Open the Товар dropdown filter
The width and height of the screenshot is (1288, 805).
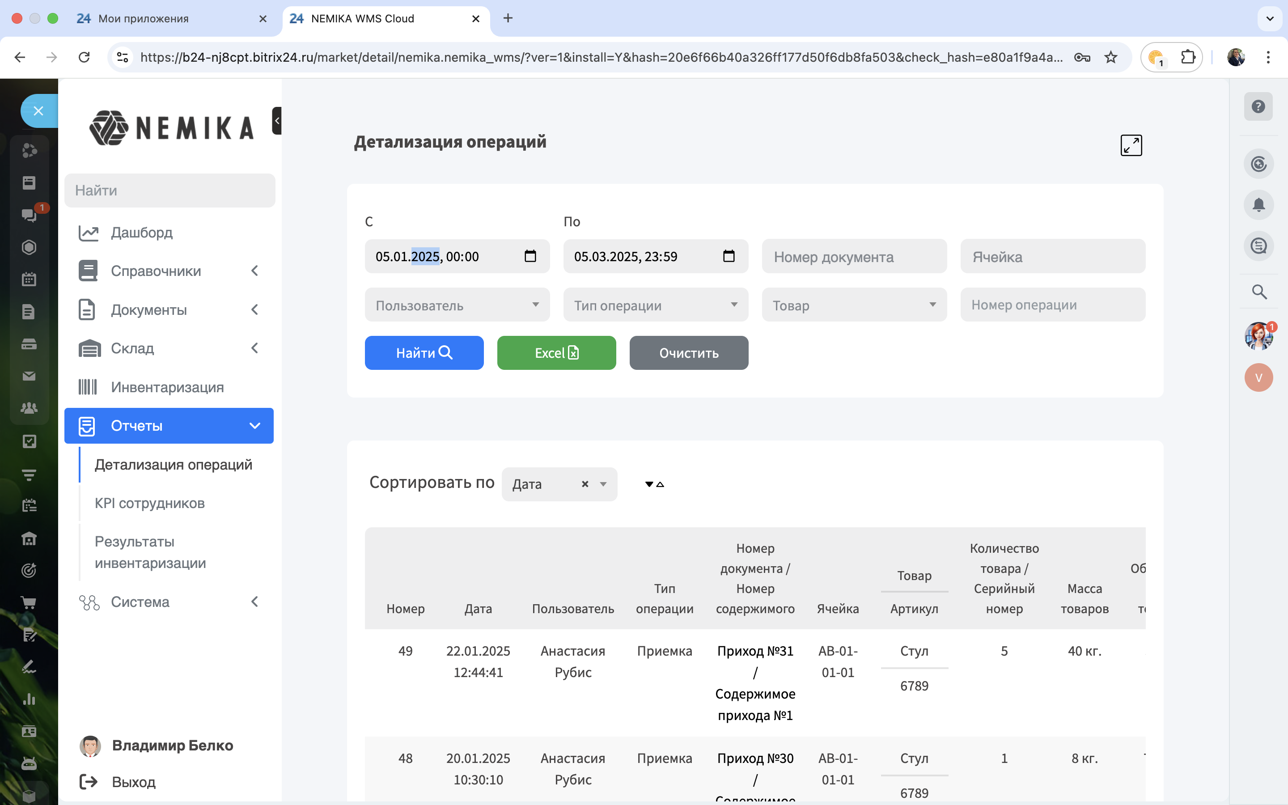(x=854, y=305)
